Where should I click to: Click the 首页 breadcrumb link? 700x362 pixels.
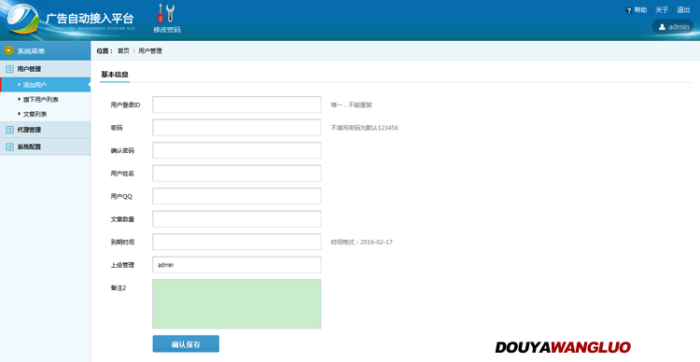[123, 51]
